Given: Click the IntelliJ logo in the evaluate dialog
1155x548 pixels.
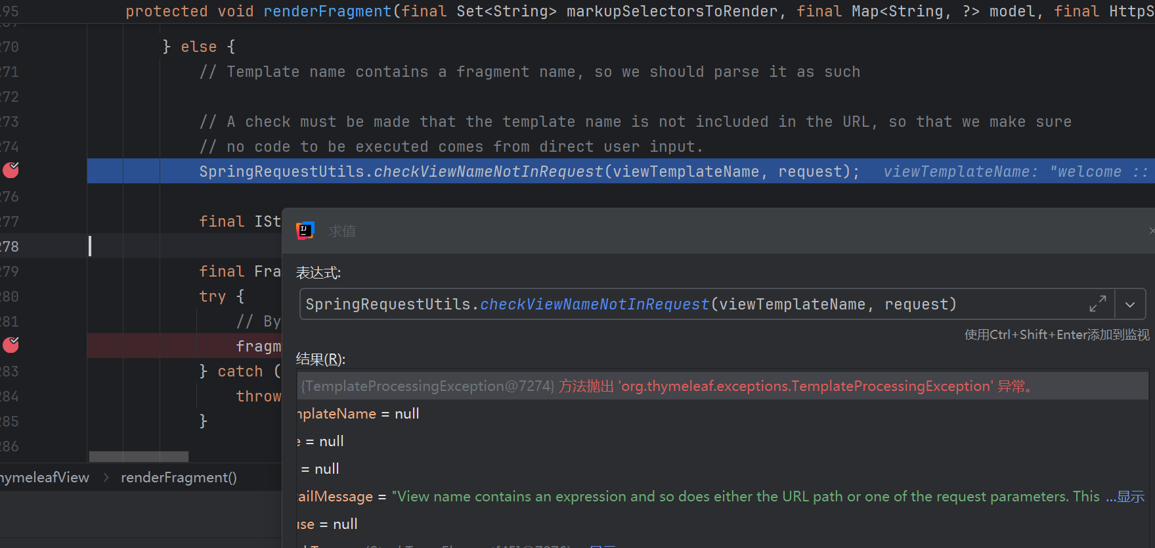Looking at the screenshot, I should (305, 231).
